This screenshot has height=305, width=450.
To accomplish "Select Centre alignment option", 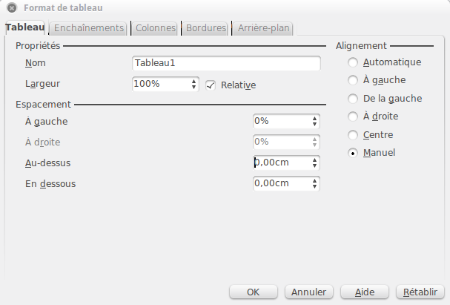I will pos(353,135).
